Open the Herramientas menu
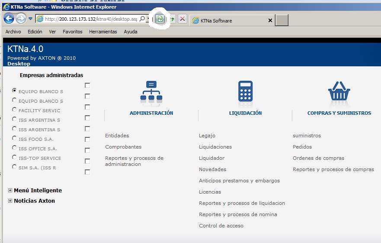Image resolution: width=381 pixels, height=243 pixels. tap(103, 32)
